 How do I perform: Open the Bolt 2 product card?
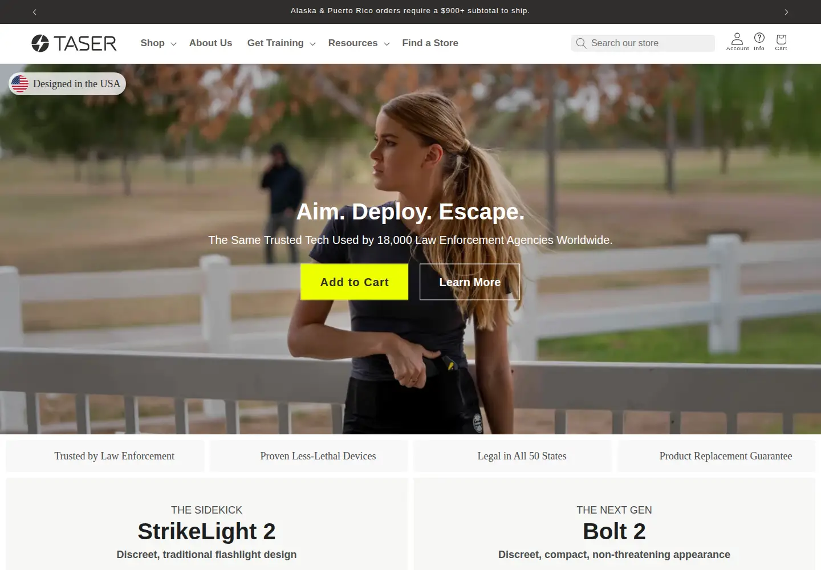point(614,524)
